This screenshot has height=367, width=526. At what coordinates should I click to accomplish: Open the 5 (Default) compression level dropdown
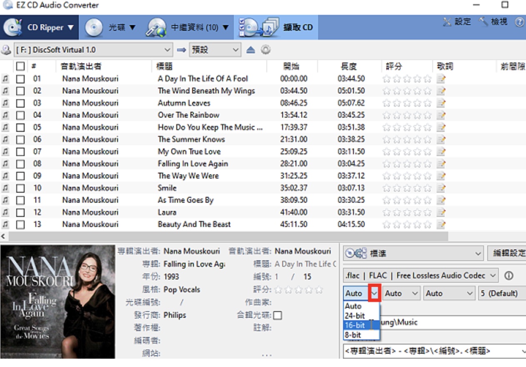tap(502, 293)
